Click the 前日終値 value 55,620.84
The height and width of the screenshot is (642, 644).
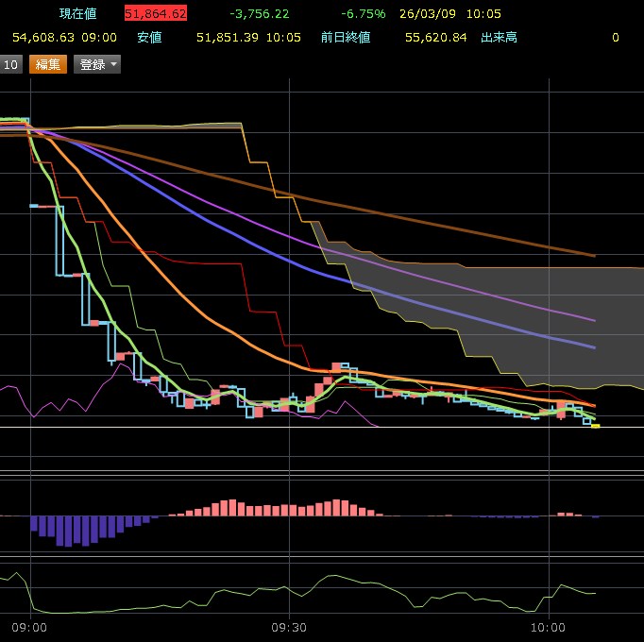tap(432, 37)
